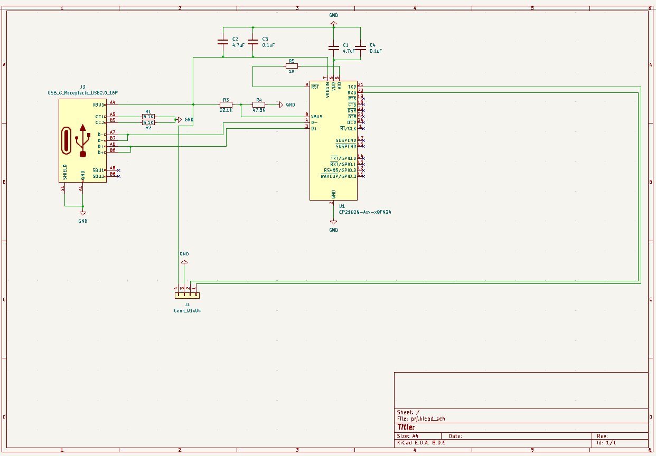Click the CTS pin label

click(x=352, y=104)
